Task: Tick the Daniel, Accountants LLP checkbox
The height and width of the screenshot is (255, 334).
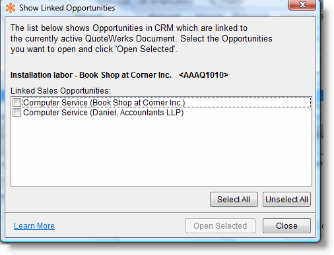Action: [17, 113]
